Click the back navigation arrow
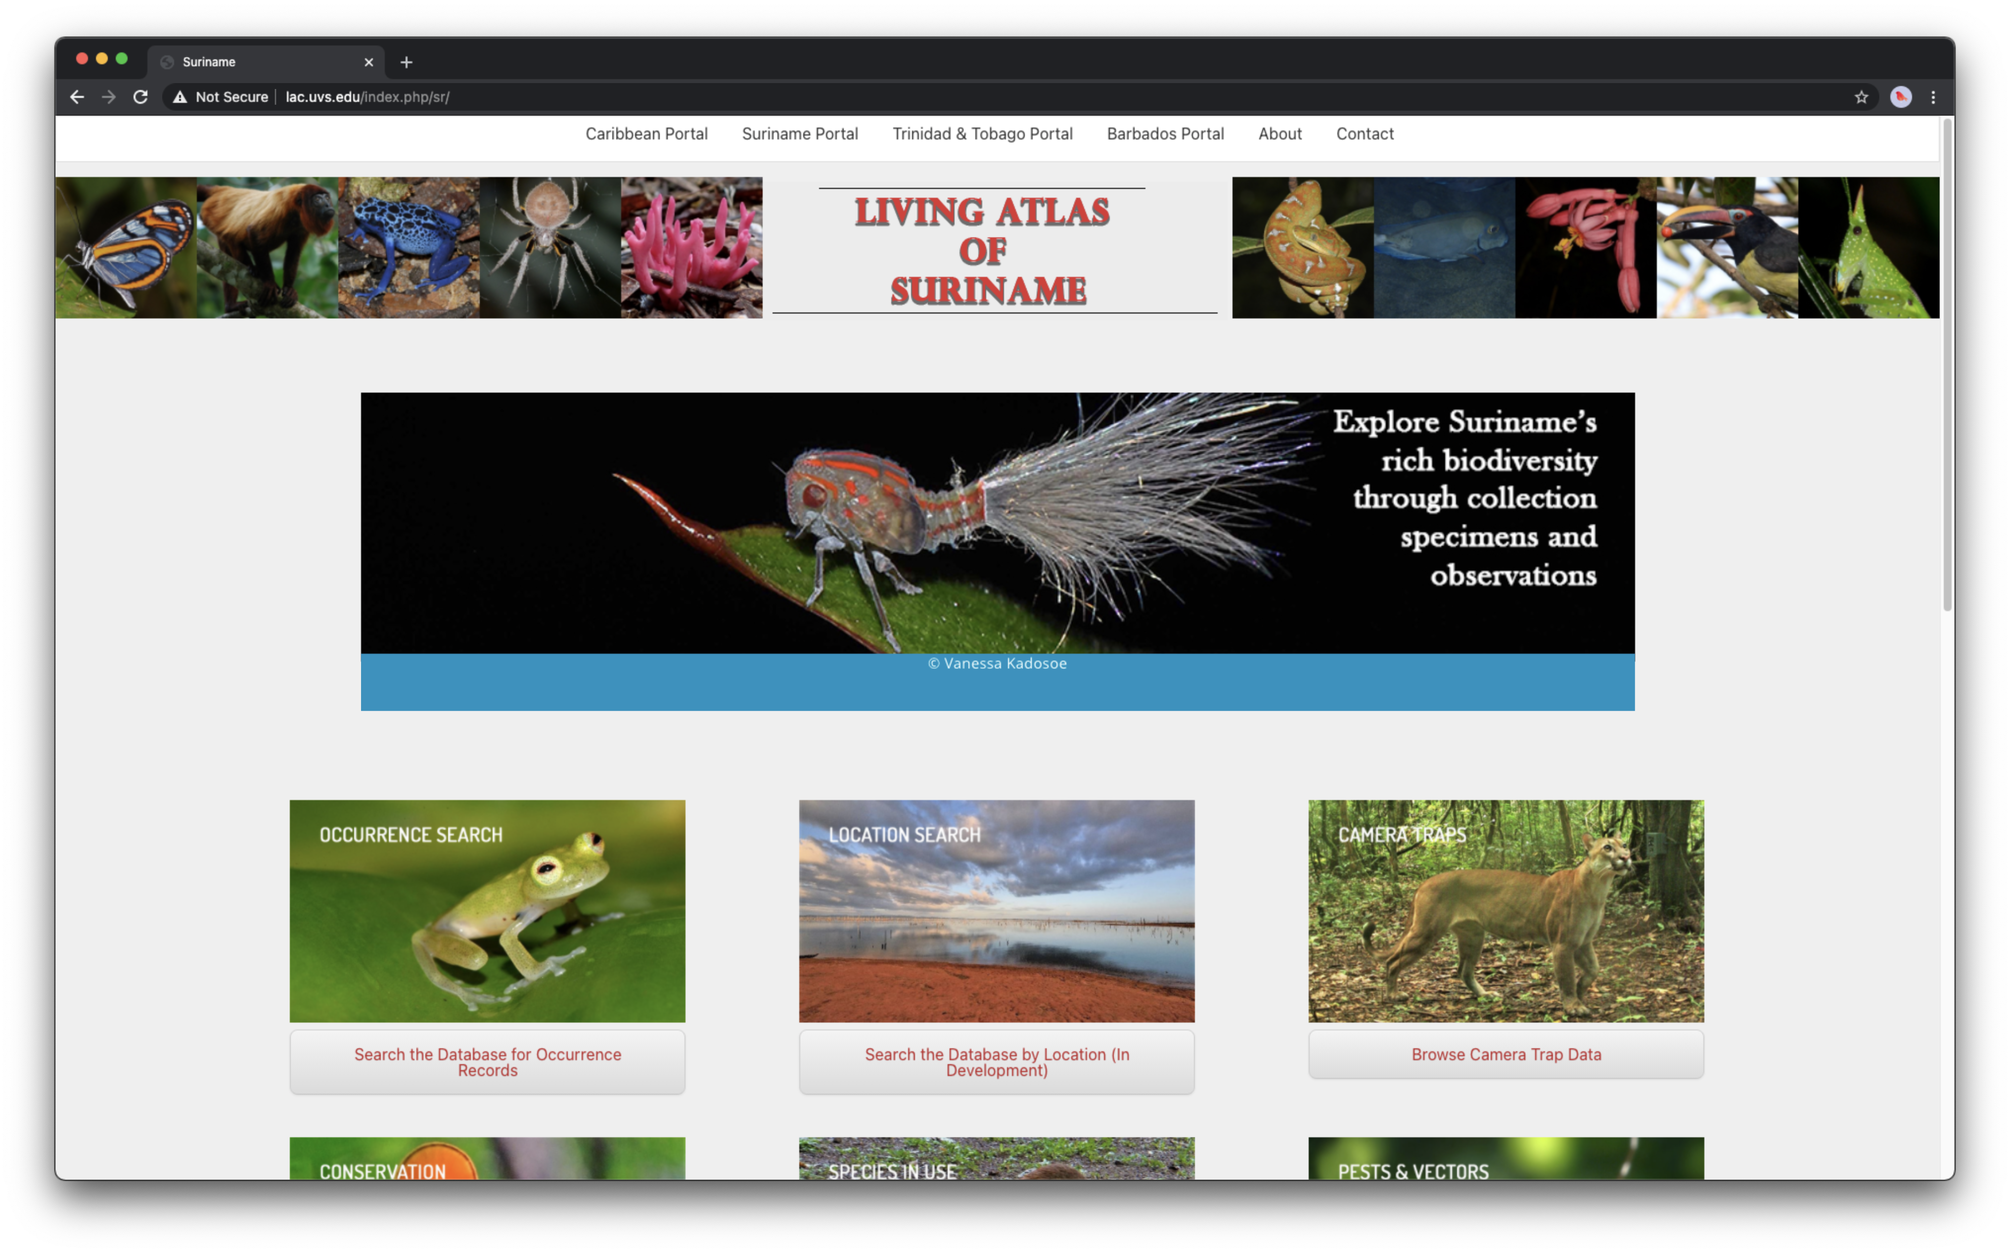The width and height of the screenshot is (2010, 1253). pyautogui.click(x=77, y=96)
